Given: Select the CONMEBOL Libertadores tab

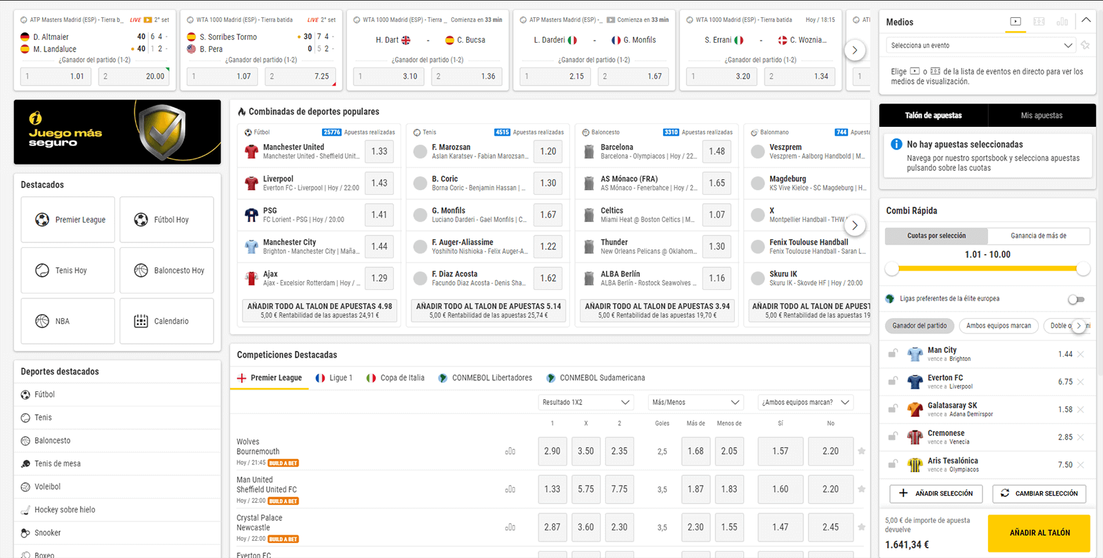Looking at the screenshot, I should (485, 378).
